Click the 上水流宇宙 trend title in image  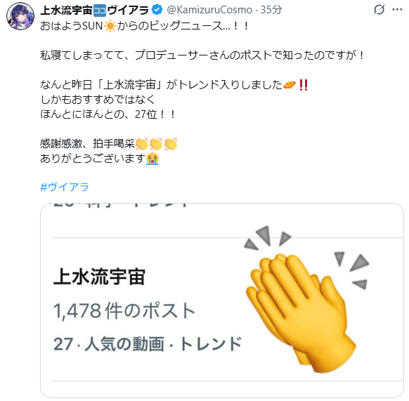coord(99,277)
